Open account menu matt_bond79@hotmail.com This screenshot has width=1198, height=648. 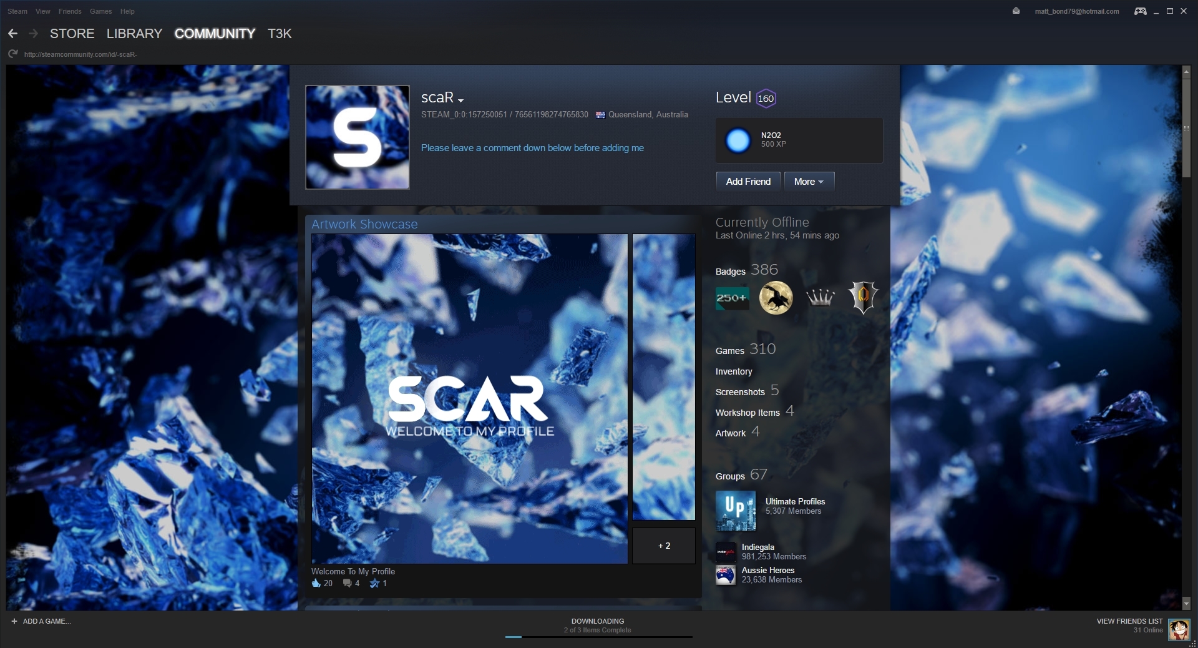click(1076, 11)
